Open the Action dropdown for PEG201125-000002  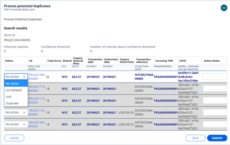tap(16, 112)
